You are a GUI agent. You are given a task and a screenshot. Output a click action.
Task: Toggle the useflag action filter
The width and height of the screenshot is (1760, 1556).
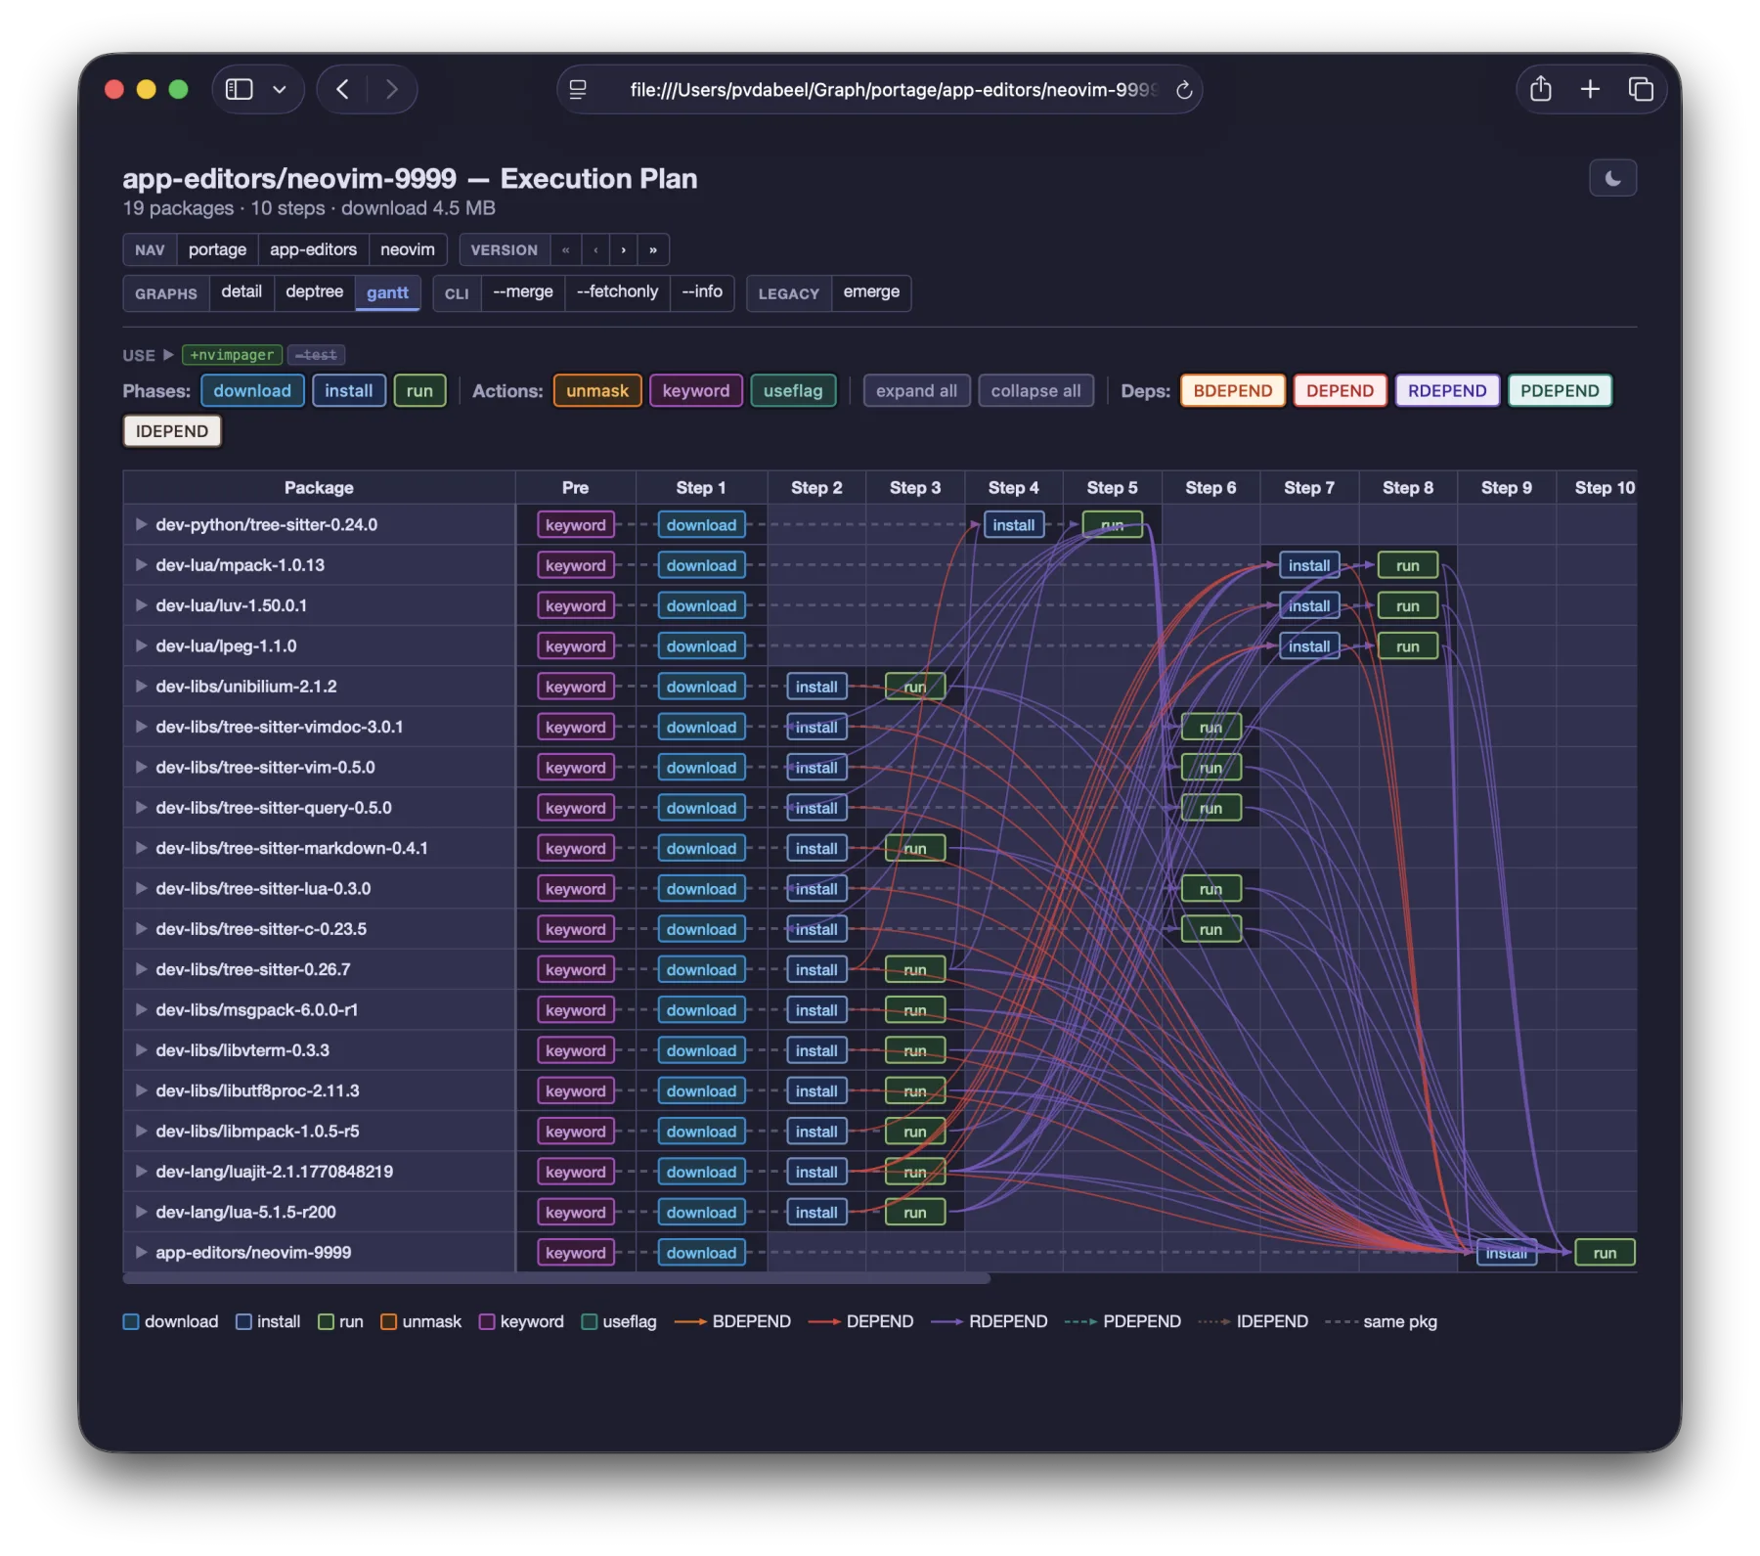point(793,391)
